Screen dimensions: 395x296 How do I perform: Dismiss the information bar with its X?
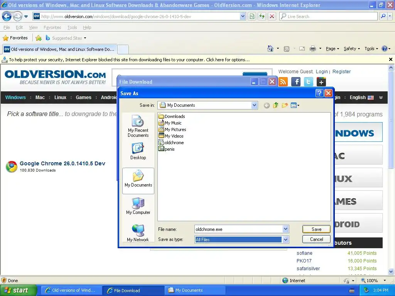pyautogui.click(x=391, y=59)
